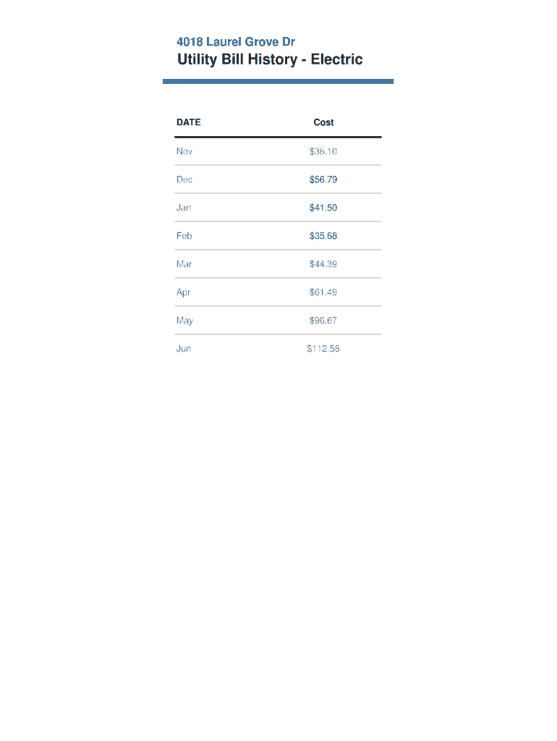Click the $35.68 cost value
Screen dimensions: 557x741
point(323,236)
